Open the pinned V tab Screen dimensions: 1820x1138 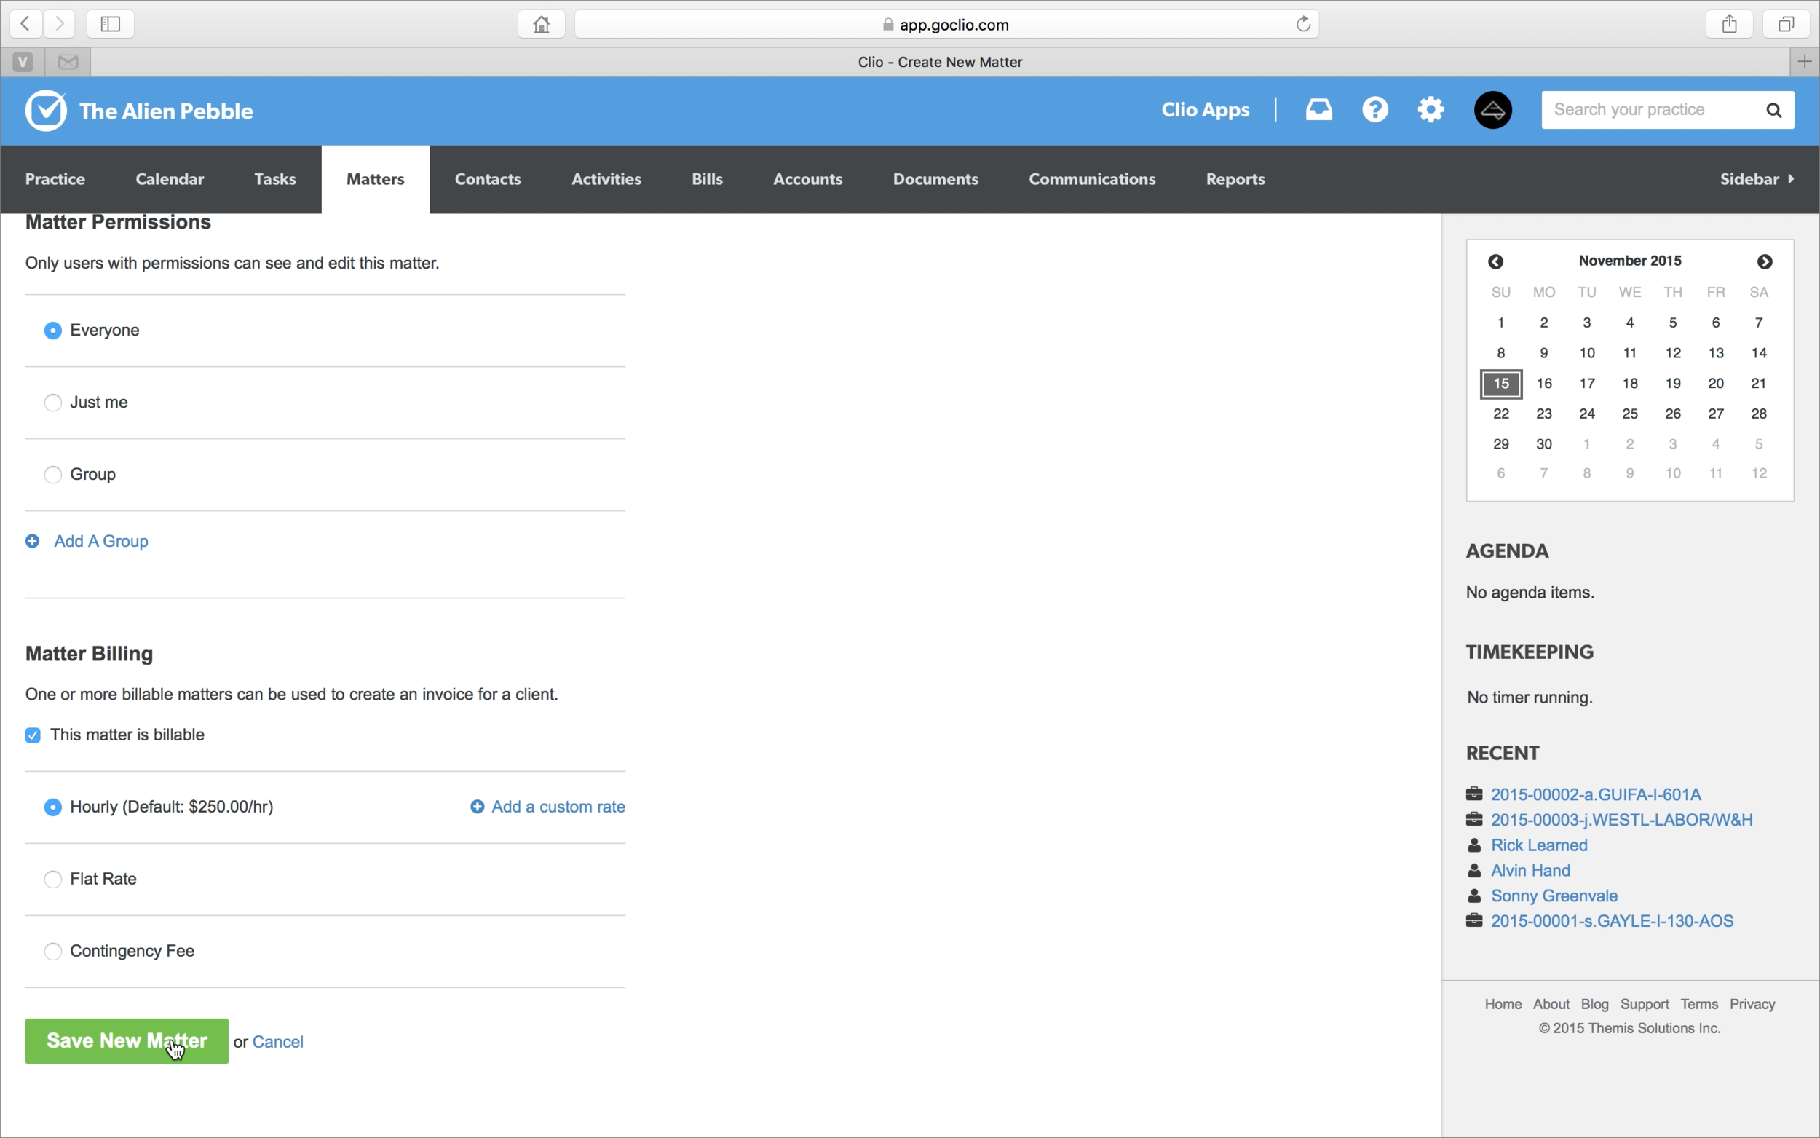(x=23, y=62)
